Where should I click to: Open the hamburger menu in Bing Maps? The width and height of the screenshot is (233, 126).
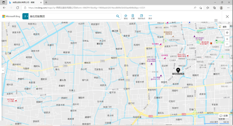click(x=216, y=20)
